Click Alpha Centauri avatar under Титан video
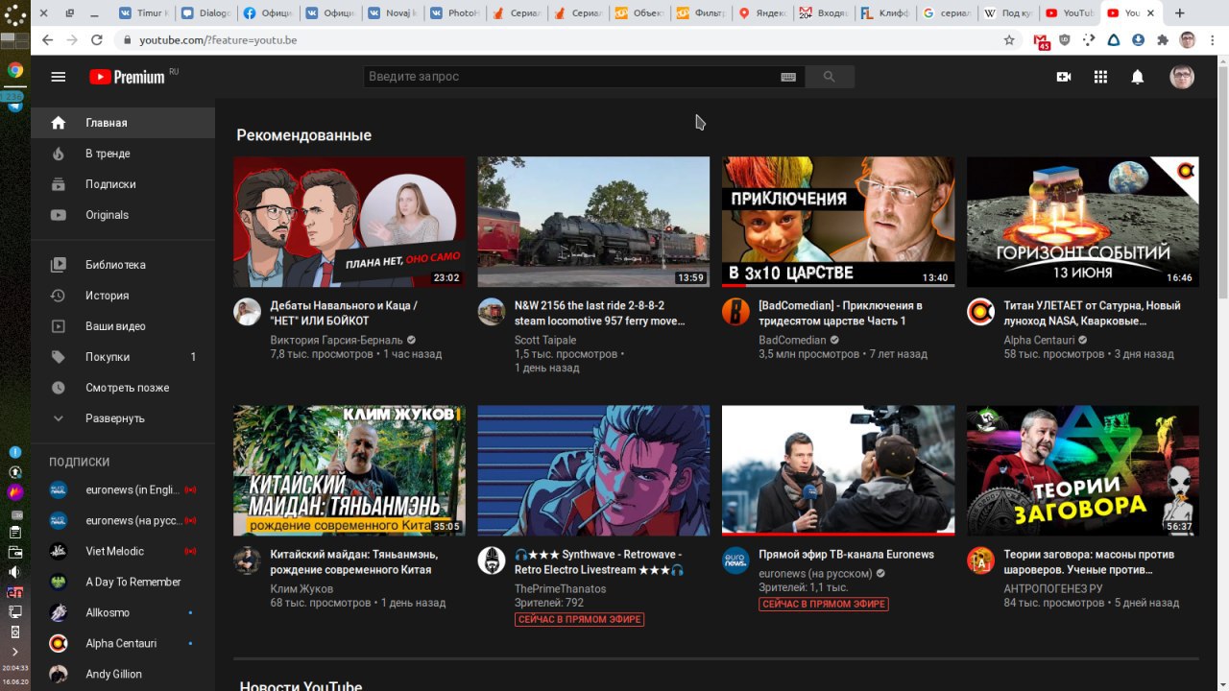Screen dimensions: 1229x691 pyautogui.click(x=980, y=312)
